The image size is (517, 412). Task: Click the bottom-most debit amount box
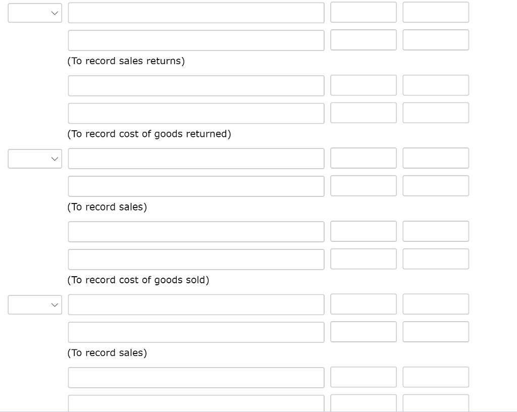(x=364, y=403)
